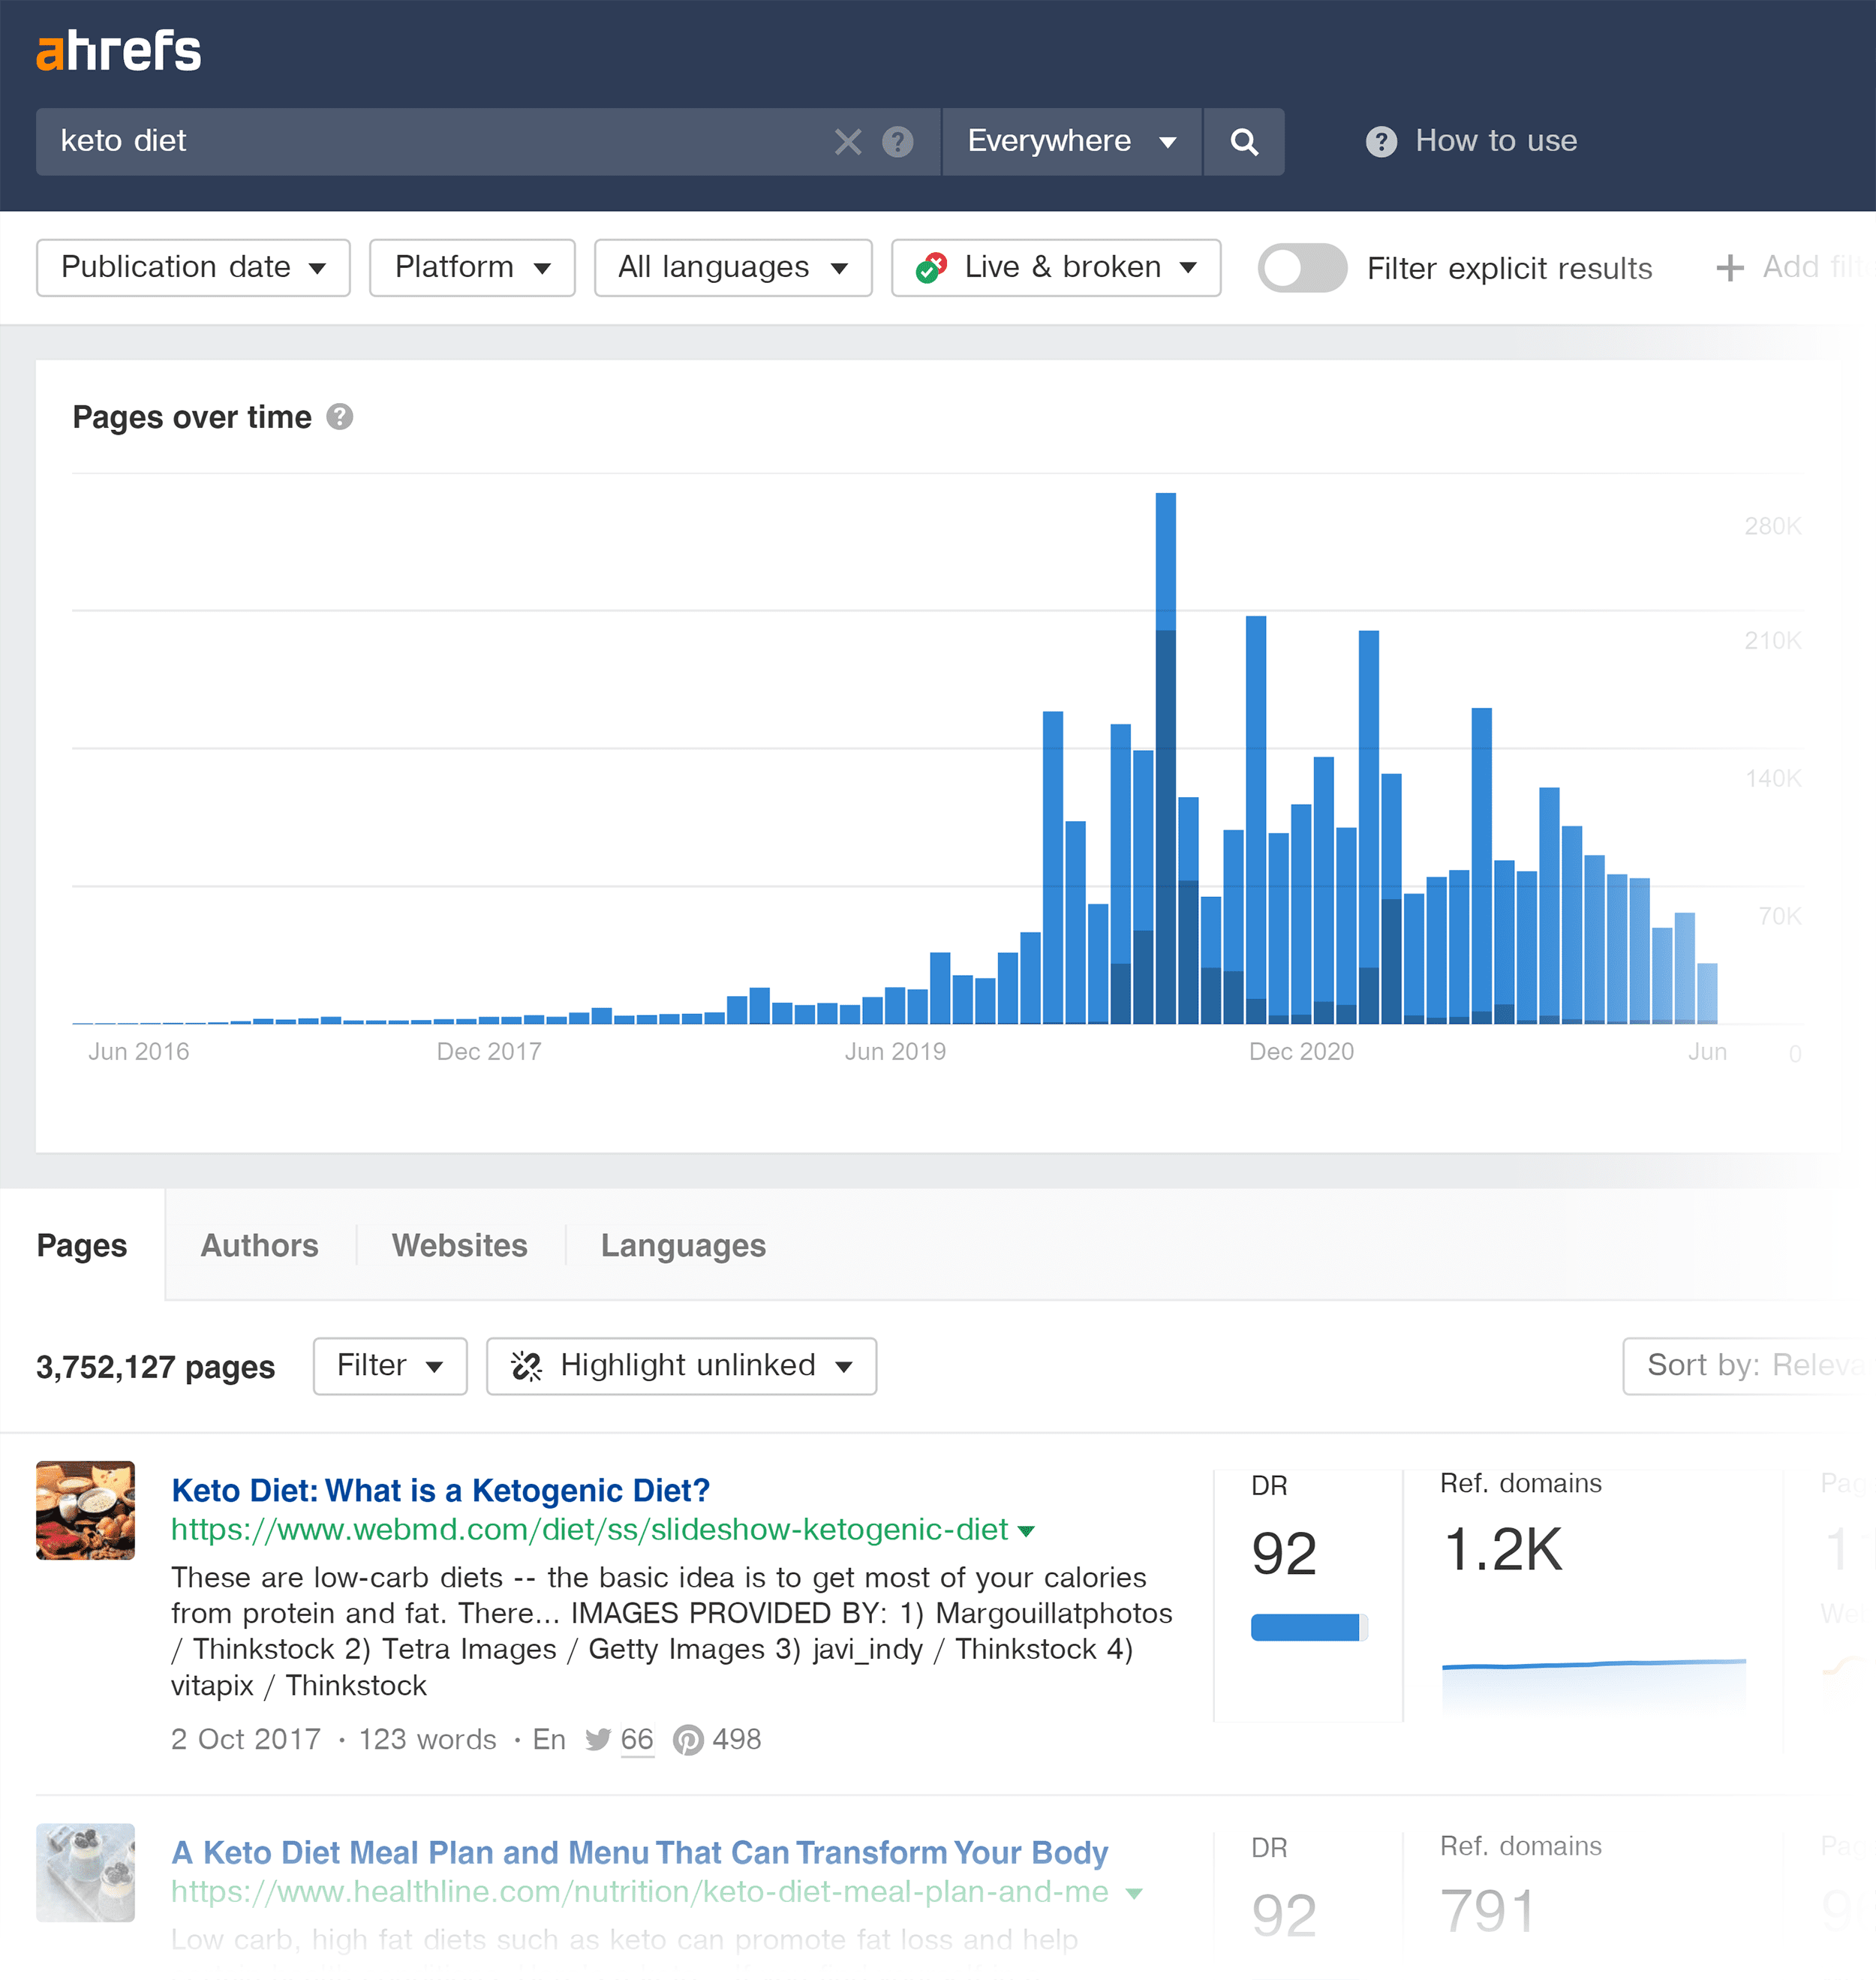Click the Twitter count 66
Image resolution: width=1876 pixels, height=1980 pixels.
click(637, 1740)
